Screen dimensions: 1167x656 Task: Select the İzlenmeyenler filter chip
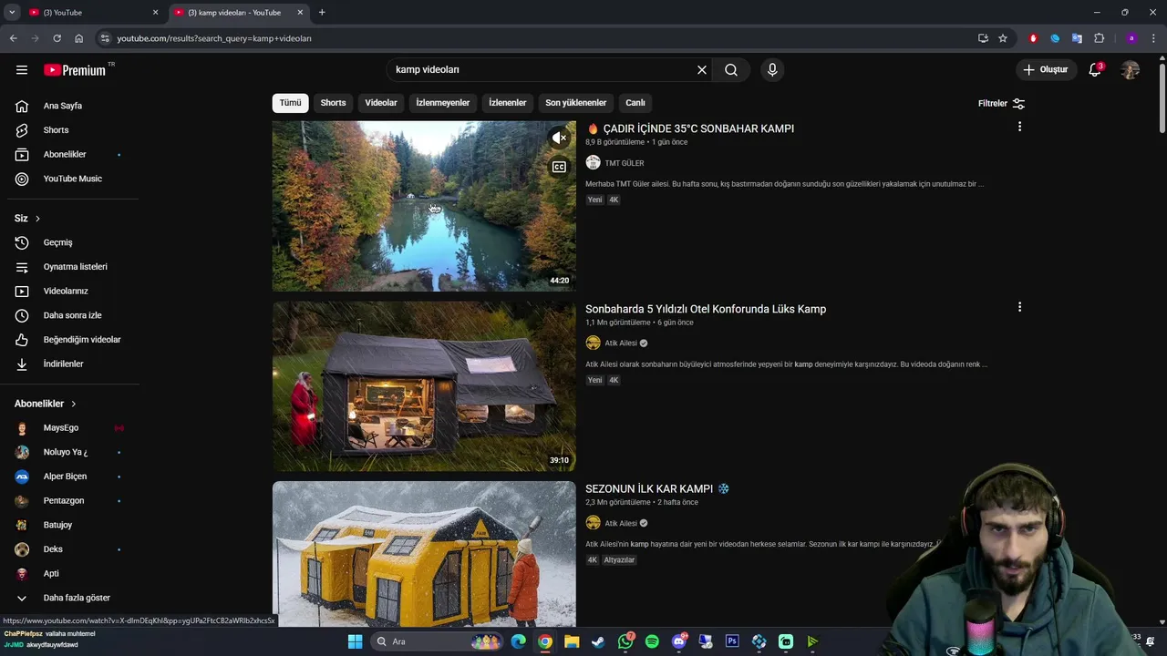coord(443,103)
